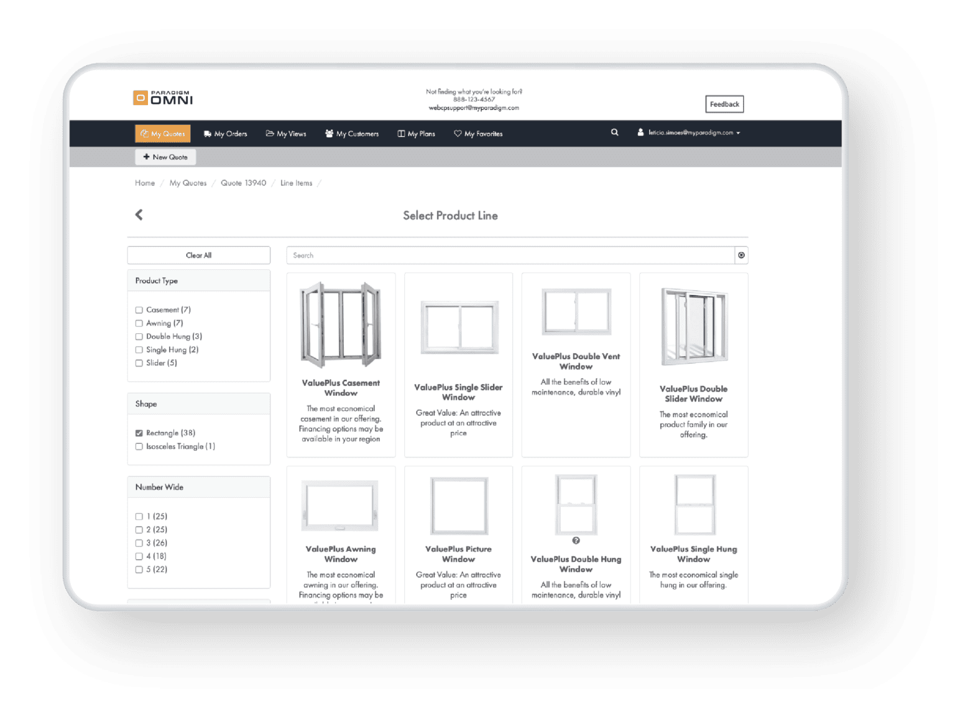This screenshot has width=955, height=718.
Task: Enable the Casement product type filter
Action: [x=139, y=310]
